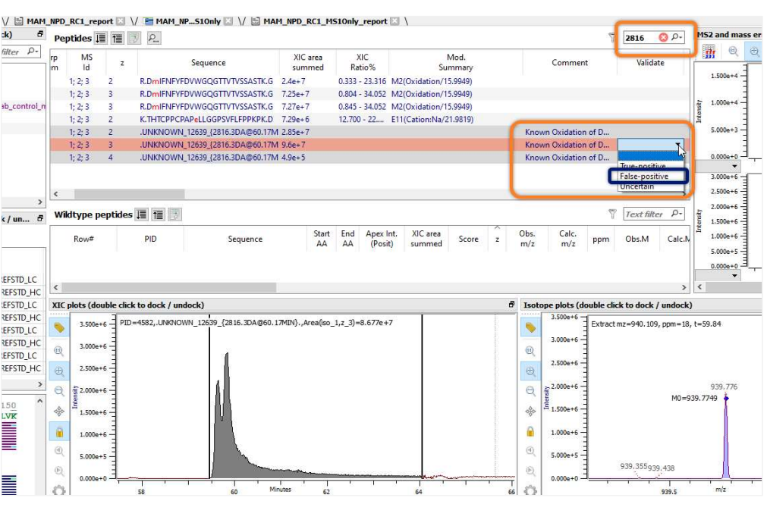Select Isotope plot pan move tool
The image size is (767, 507).
pyautogui.click(x=531, y=412)
